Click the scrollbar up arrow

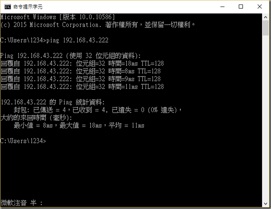tap(266, 17)
